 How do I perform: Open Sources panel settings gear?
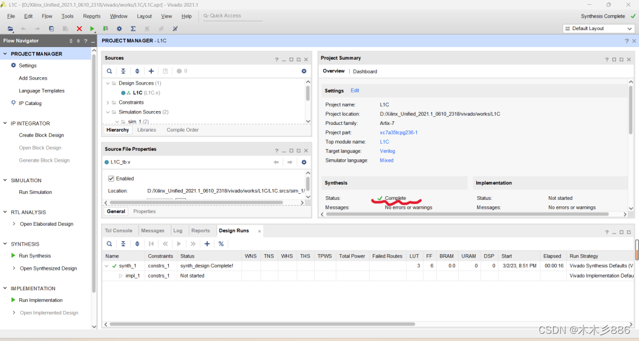pyautogui.click(x=304, y=71)
